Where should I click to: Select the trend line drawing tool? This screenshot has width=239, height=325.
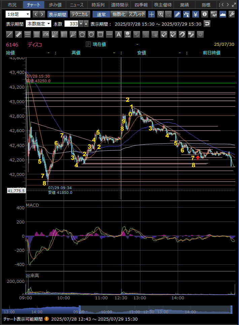(x=9, y=34)
